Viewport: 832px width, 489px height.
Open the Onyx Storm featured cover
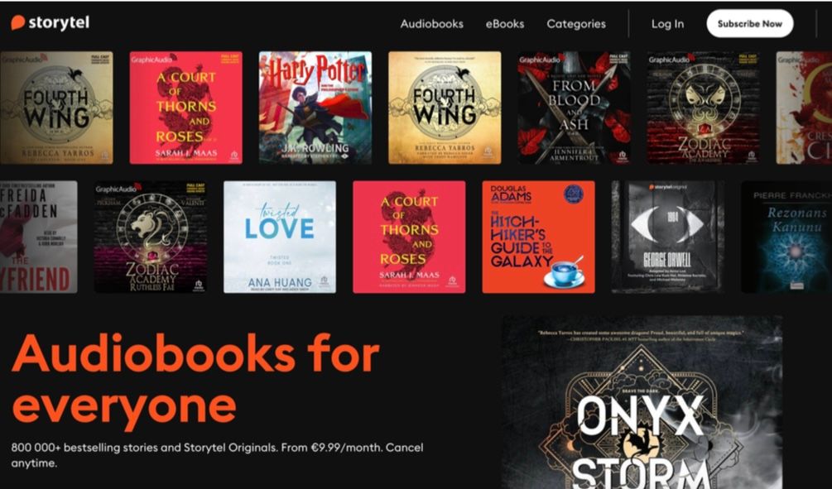click(x=642, y=402)
